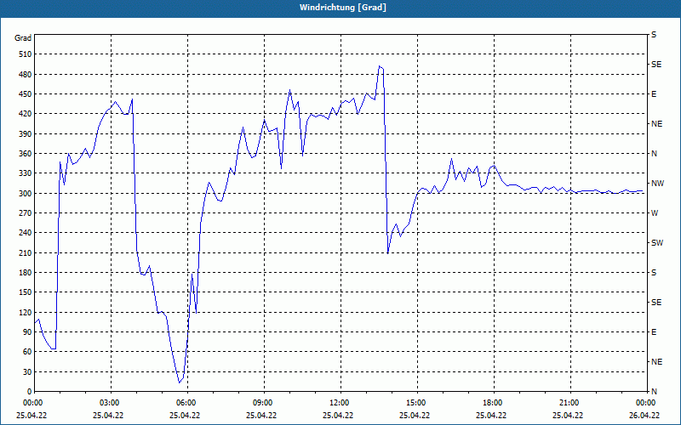Click the NE compass label at 390
Viewport: 681px width, 425px height.
click(x=656, y=124)
